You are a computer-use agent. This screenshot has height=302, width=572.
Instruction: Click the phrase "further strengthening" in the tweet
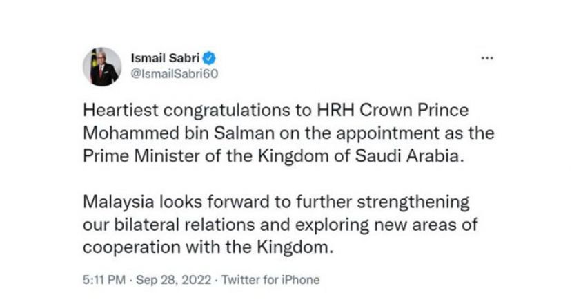(387, 204)
